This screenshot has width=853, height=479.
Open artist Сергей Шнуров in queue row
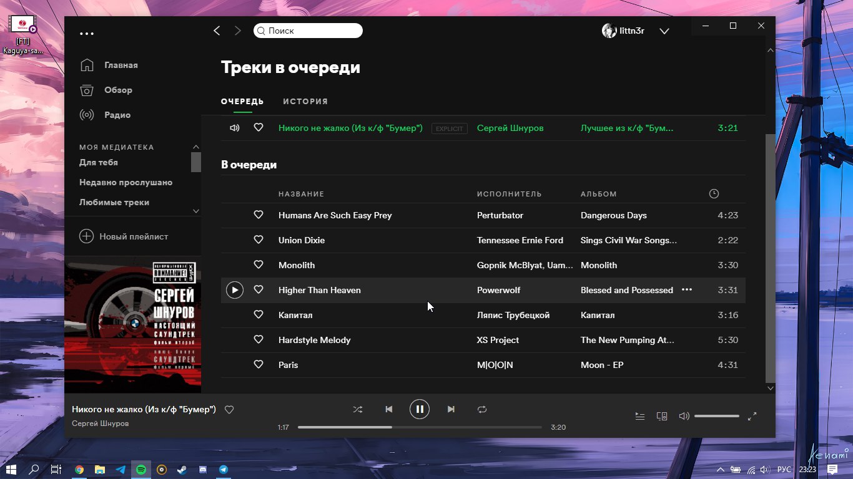pos(510,128)
